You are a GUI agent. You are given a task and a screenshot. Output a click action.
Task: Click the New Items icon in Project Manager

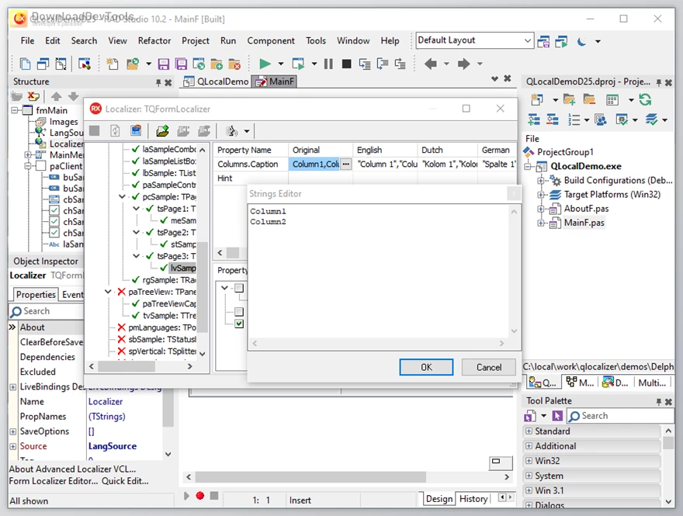pyautogui.click(x=538, y=99)
